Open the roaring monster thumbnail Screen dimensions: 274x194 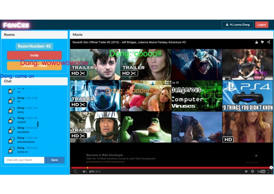pos(197,64)
